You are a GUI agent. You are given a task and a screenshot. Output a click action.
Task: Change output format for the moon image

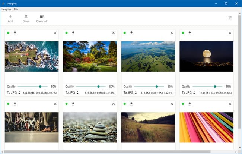pyautogui.click(x=188, y=92)
